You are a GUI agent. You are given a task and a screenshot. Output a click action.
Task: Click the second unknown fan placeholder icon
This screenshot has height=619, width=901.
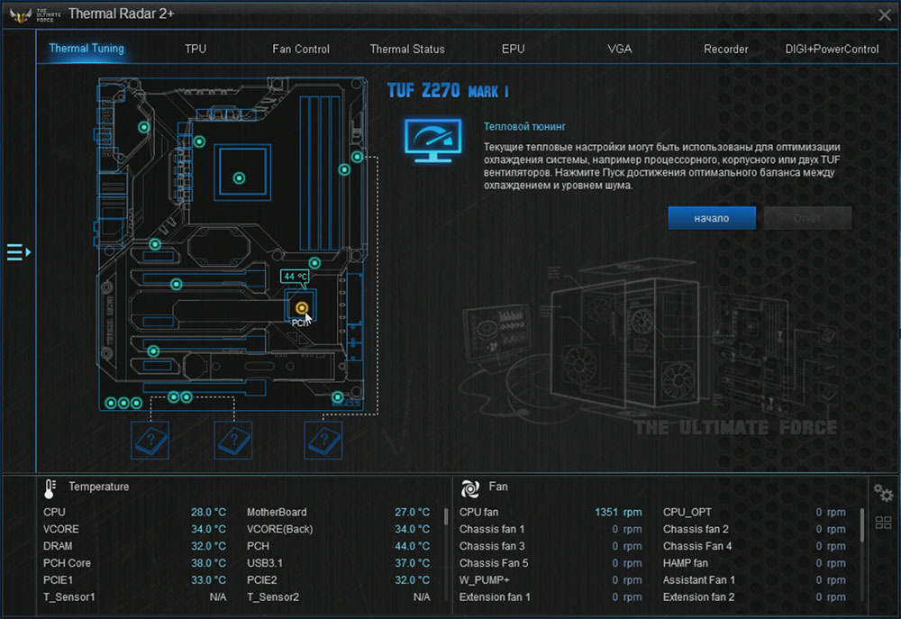[232, 441]
